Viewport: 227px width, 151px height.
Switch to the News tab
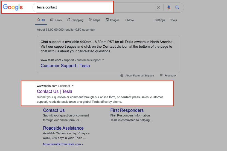(56, 20)
